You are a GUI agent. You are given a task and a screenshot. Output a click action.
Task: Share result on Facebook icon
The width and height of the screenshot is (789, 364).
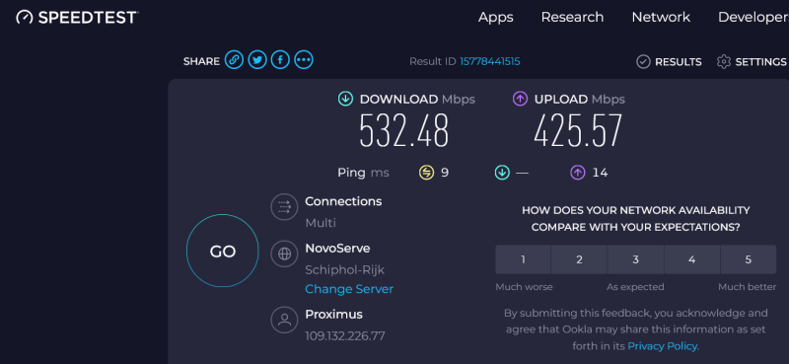click(x=280, y=60)
